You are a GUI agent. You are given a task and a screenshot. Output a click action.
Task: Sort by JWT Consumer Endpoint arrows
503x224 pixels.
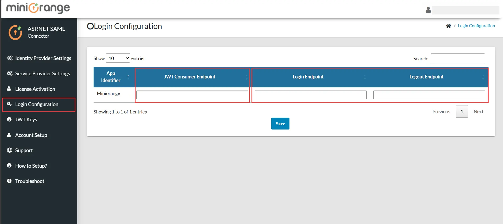pyautogui.click(x=246, y=77)
